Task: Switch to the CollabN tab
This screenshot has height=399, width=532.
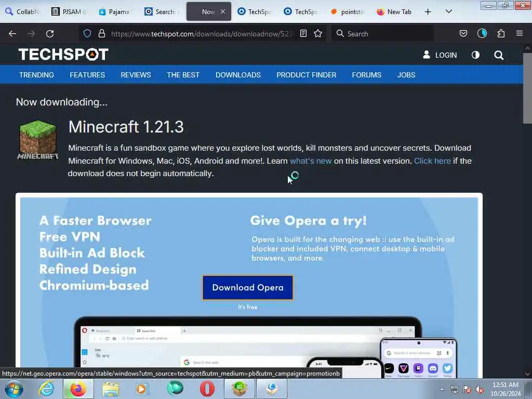Action: point(23,11)
